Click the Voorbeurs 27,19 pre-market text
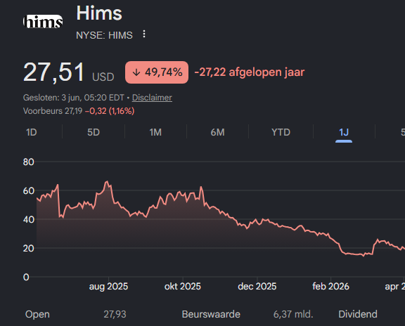Image resolution: width=405 pixels, height=326 pixels. click(53, 111)
